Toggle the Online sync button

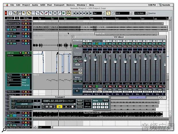tap(80, 107)
